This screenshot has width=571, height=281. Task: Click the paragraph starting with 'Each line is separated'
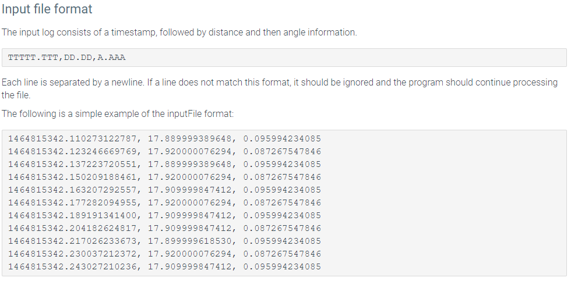pos(279,89)
